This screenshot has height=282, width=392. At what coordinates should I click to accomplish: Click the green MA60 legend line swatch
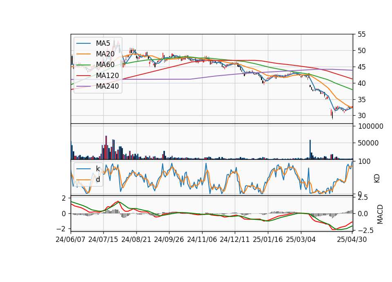[x=83, y=65]
